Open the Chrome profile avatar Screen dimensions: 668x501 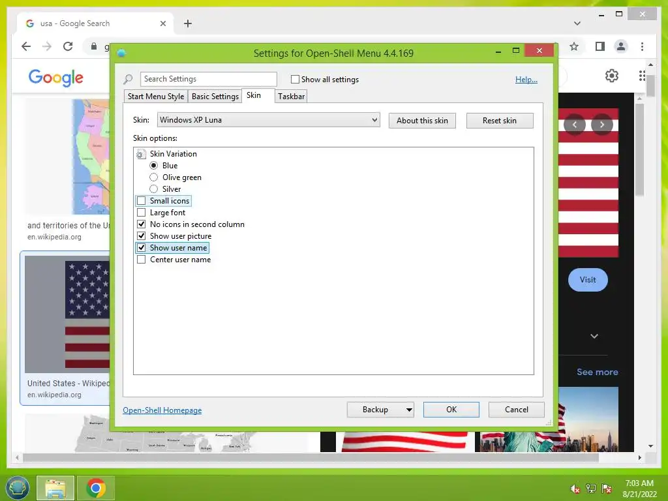point(621,46)
